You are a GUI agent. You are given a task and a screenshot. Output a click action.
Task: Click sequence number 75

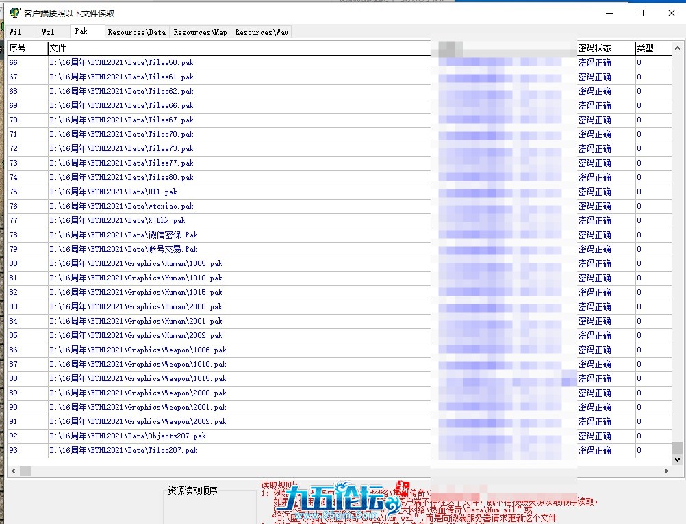tap(14, 192)
